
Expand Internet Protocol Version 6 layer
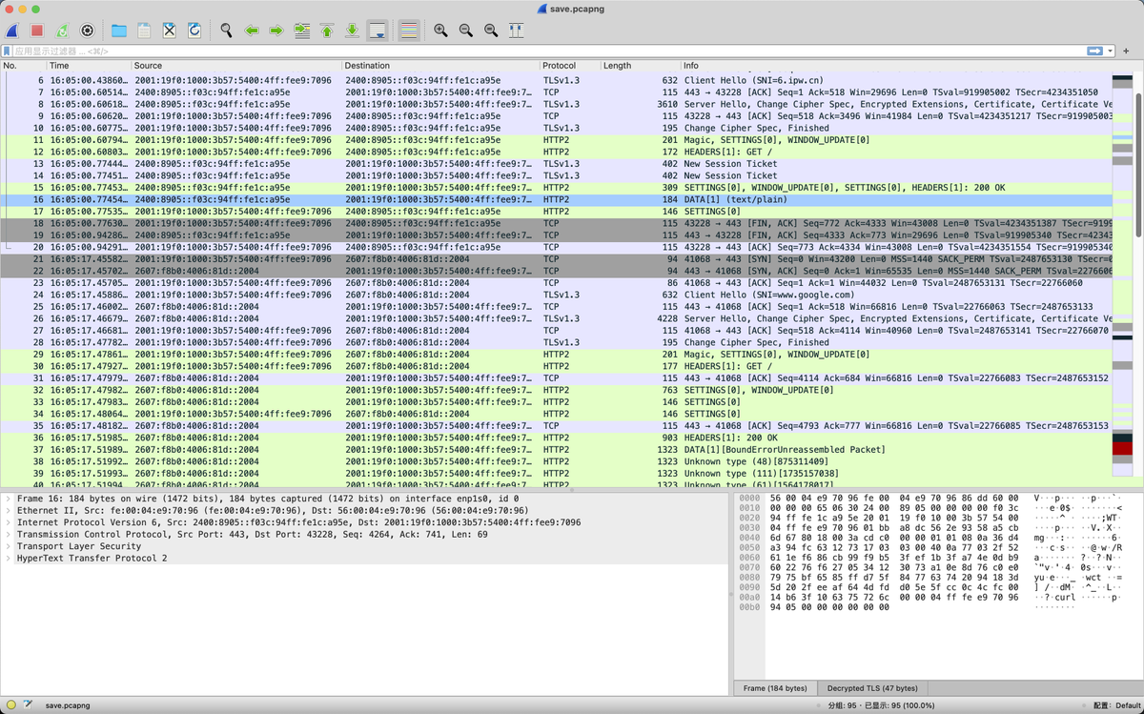click(x=8, y=522)
